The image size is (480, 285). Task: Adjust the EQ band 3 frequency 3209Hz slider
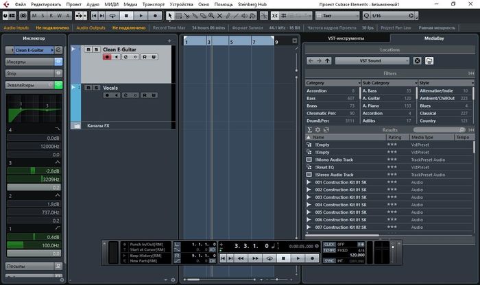(34, 179)
